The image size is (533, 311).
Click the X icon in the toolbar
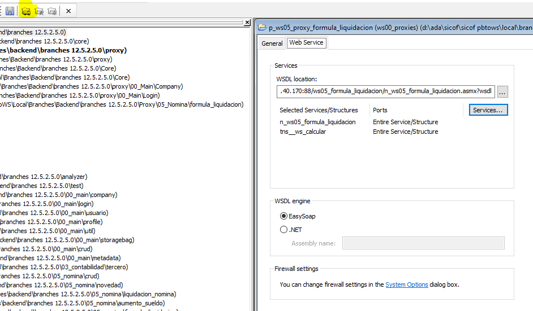coord(68,11)
